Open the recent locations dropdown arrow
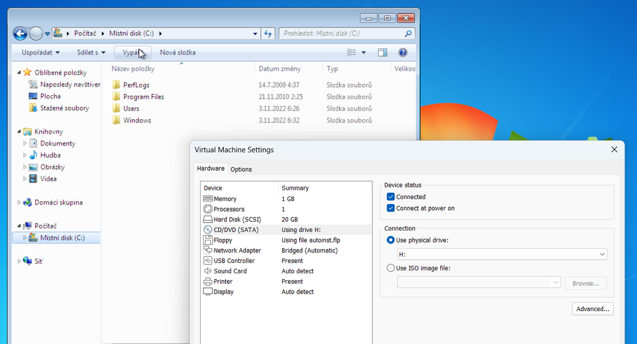This screenshot has height=344, width=637. 47,34
